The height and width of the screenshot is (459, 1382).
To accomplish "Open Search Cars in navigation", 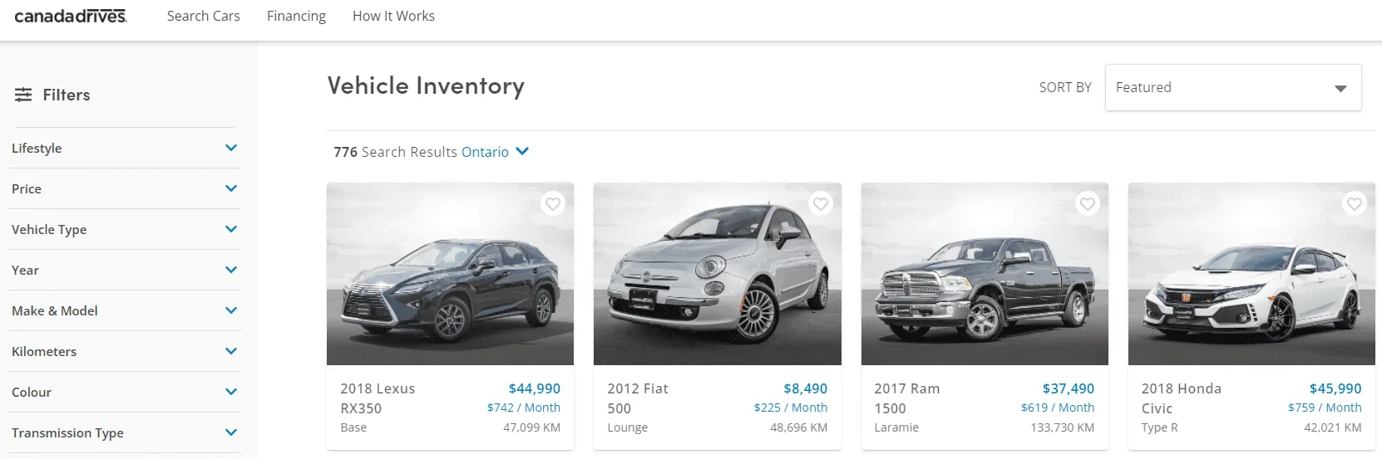I will click(x=203, y=16).
